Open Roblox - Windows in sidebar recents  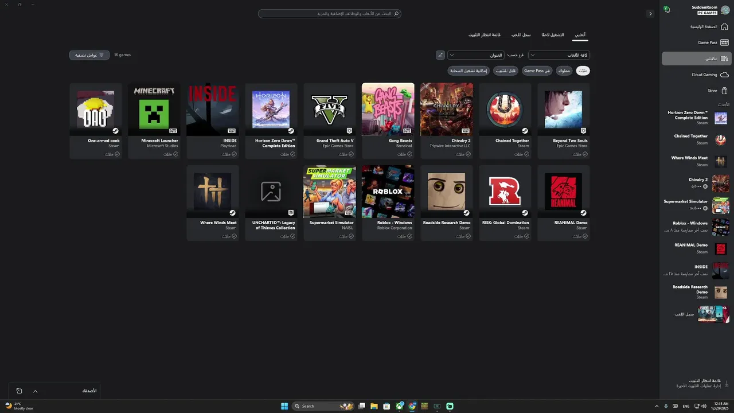(x=697, y=227)
